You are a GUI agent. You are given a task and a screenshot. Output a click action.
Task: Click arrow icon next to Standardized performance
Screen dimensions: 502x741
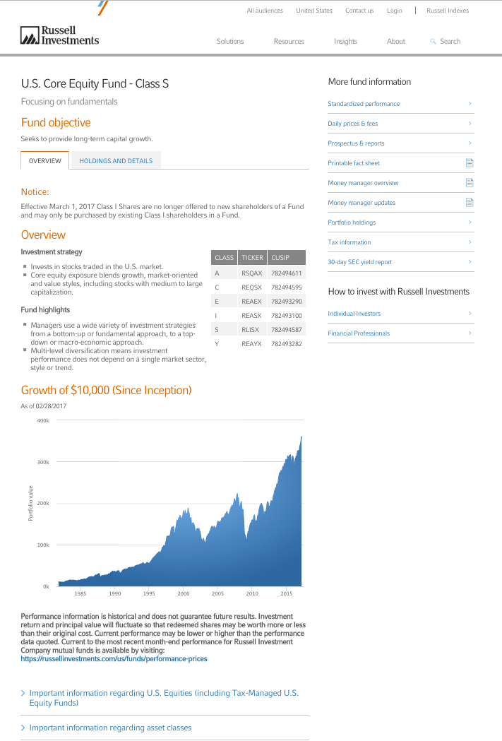point(470,104)
